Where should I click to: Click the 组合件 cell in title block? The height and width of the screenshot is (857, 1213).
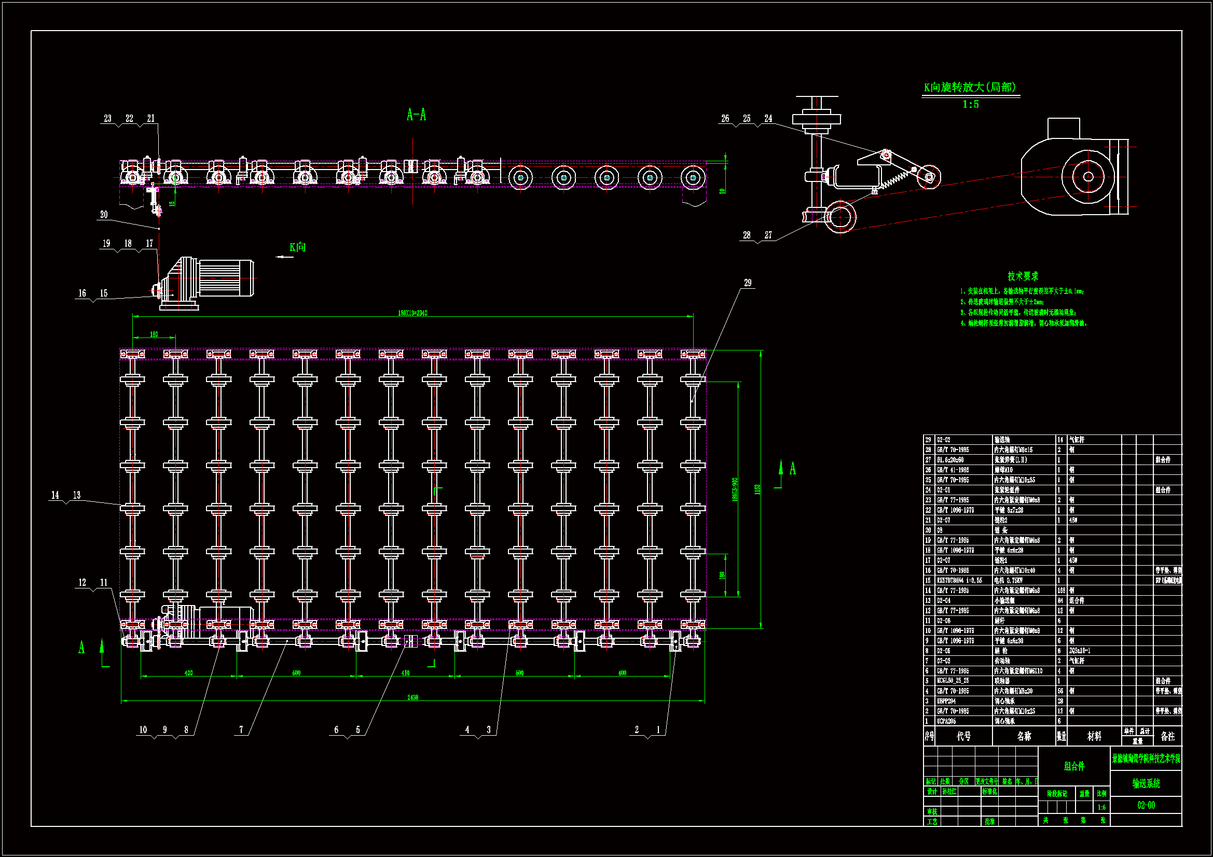tap(1073, 766)
